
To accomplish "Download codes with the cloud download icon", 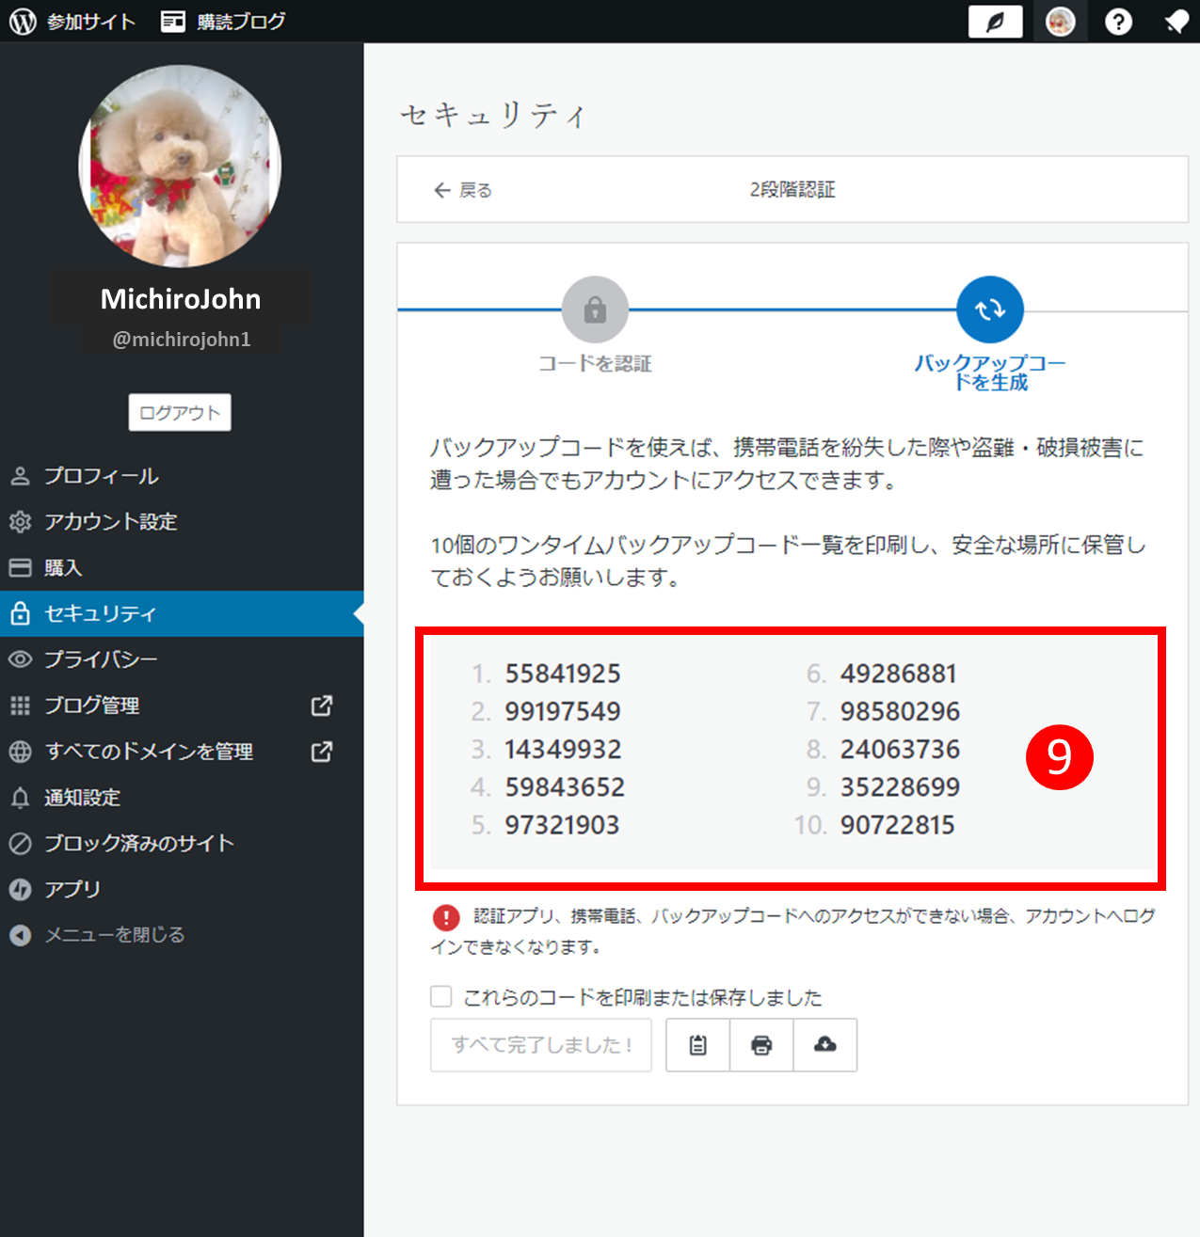I will (825, 1044).
